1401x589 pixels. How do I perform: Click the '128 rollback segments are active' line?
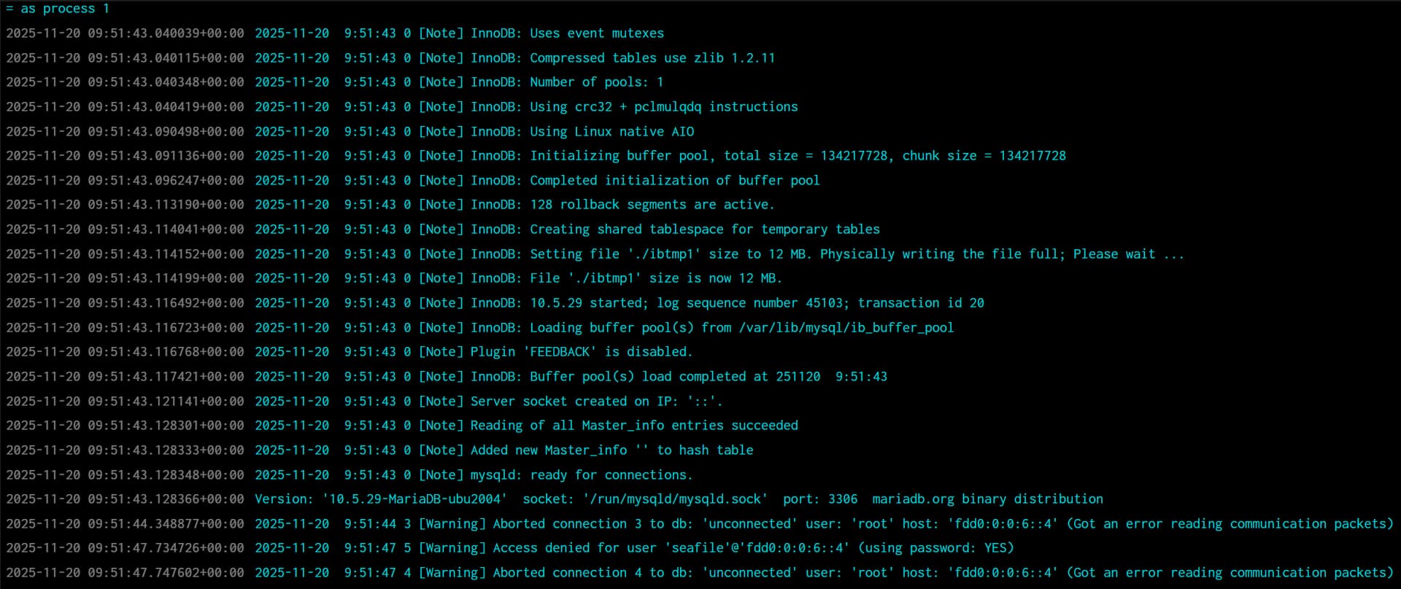(652, 205)
